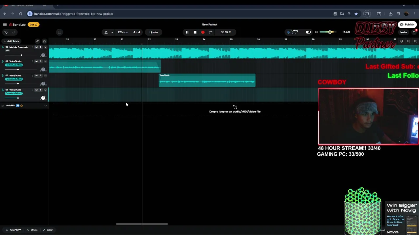The height and width of the screenshot is (235, 419).
Task: Mute the master volume speaker icon
Action: coord(316,32)
